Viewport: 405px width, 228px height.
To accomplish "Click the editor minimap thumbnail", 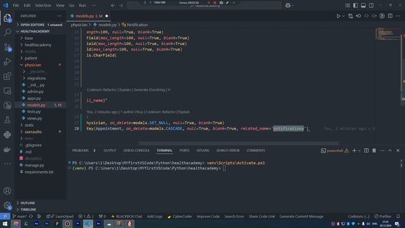I will coord(388,34).
